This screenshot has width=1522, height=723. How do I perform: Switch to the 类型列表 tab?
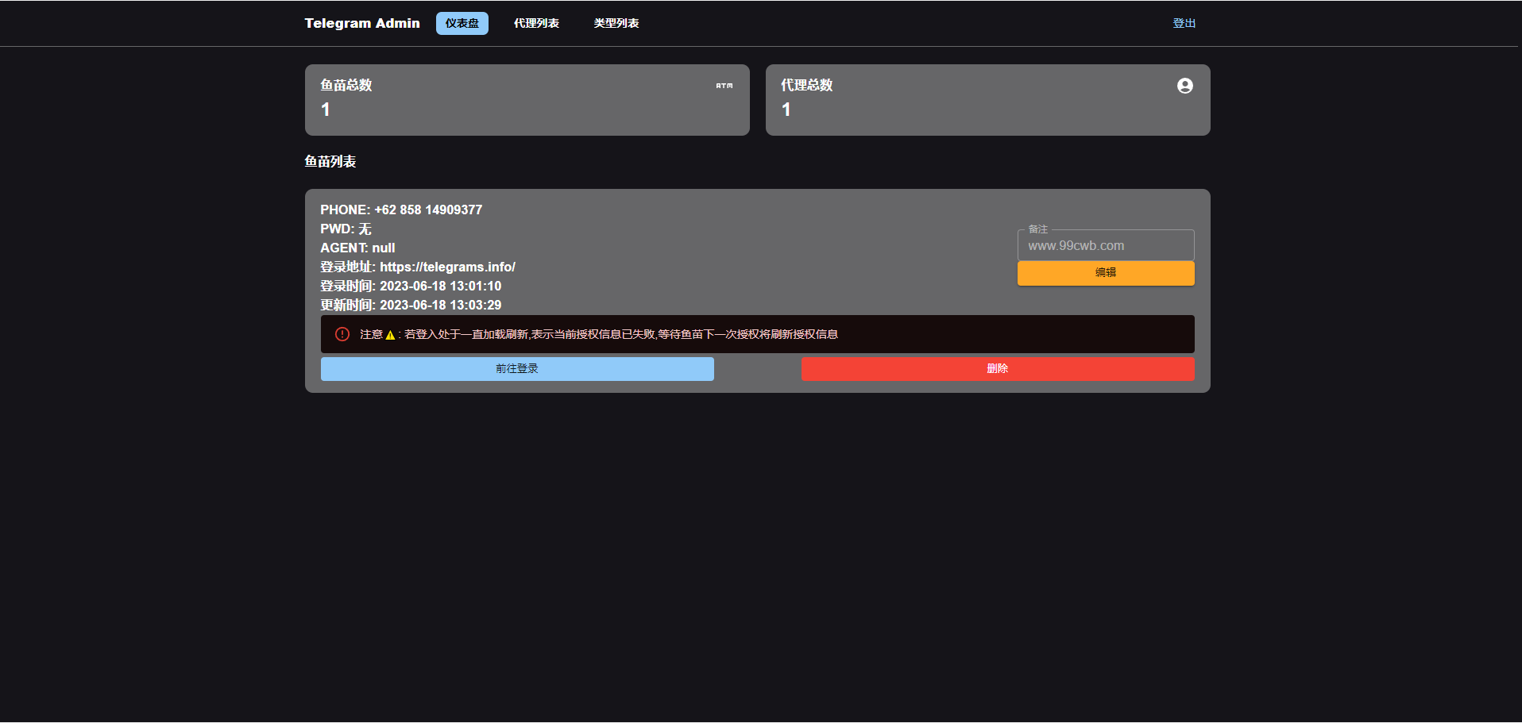point(616,23)
